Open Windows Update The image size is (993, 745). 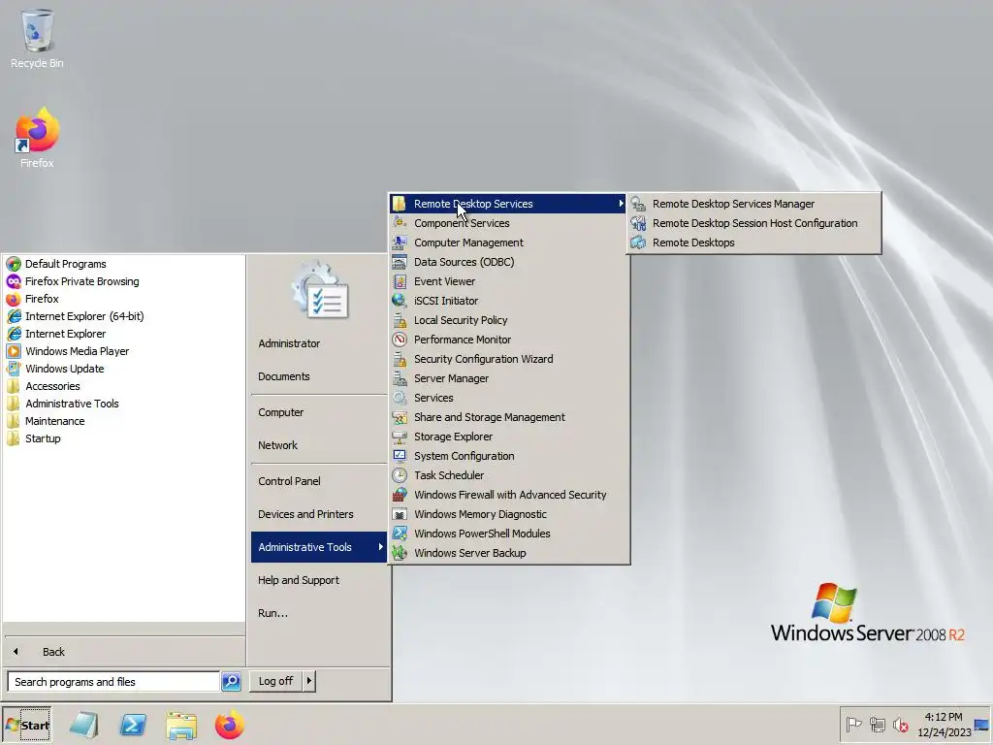coord(123,369)
